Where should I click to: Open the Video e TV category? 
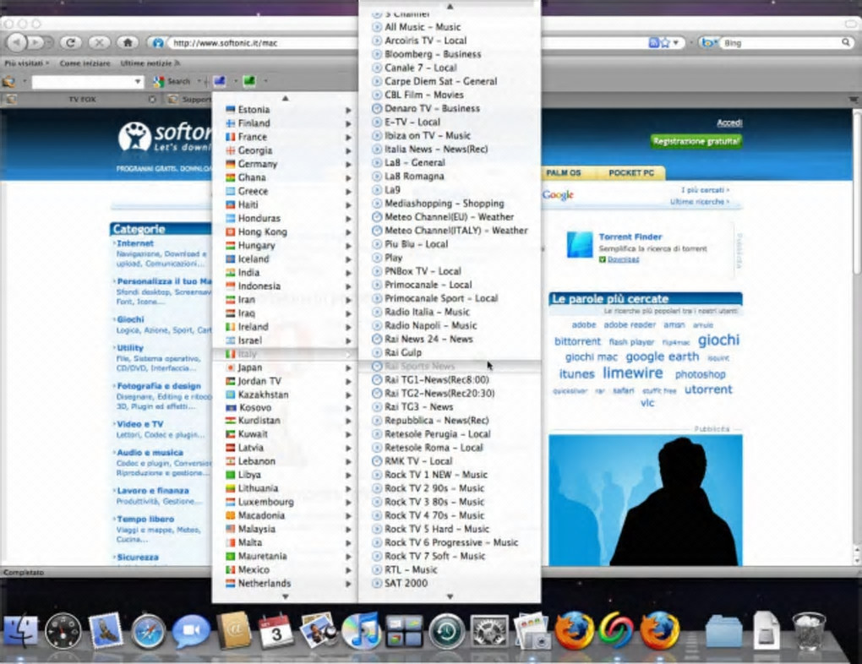pos(139,424)
